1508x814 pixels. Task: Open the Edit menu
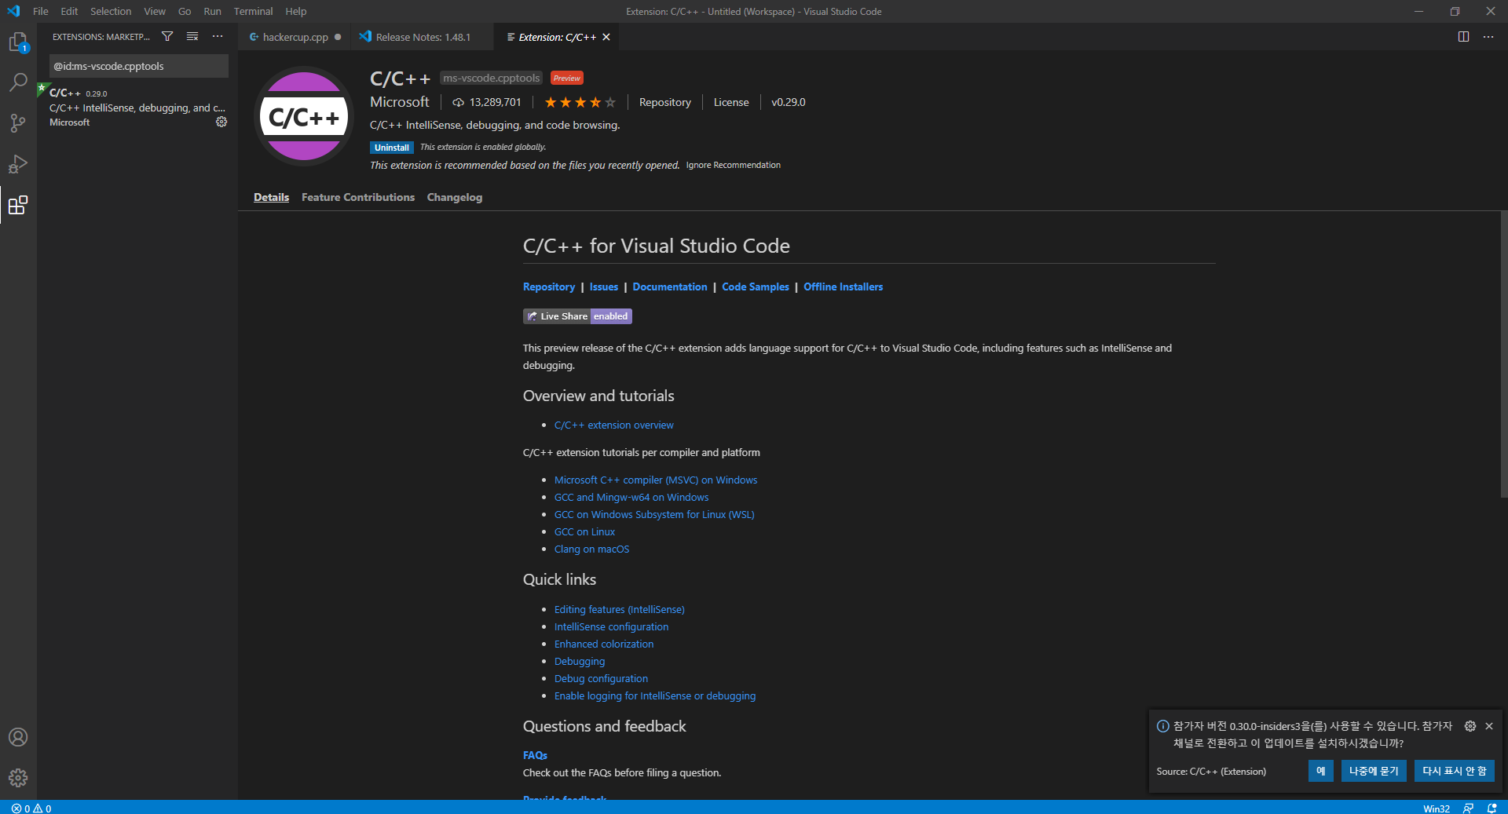[69, 11]
